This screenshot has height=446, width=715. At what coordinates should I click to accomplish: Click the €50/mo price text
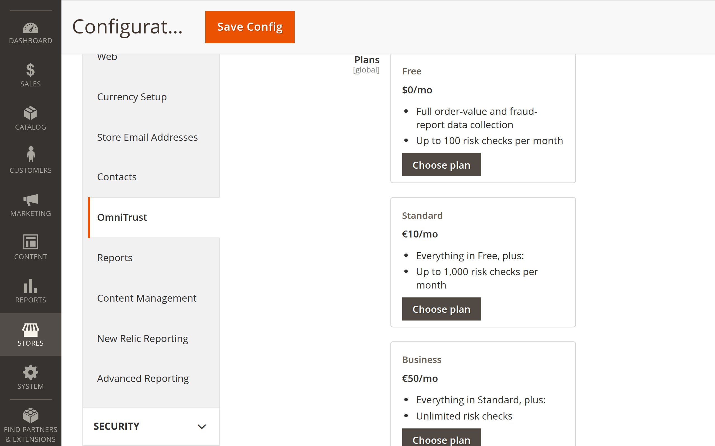click(420, 379)
